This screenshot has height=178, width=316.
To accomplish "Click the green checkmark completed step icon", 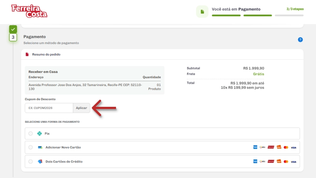I will [13, 29].
